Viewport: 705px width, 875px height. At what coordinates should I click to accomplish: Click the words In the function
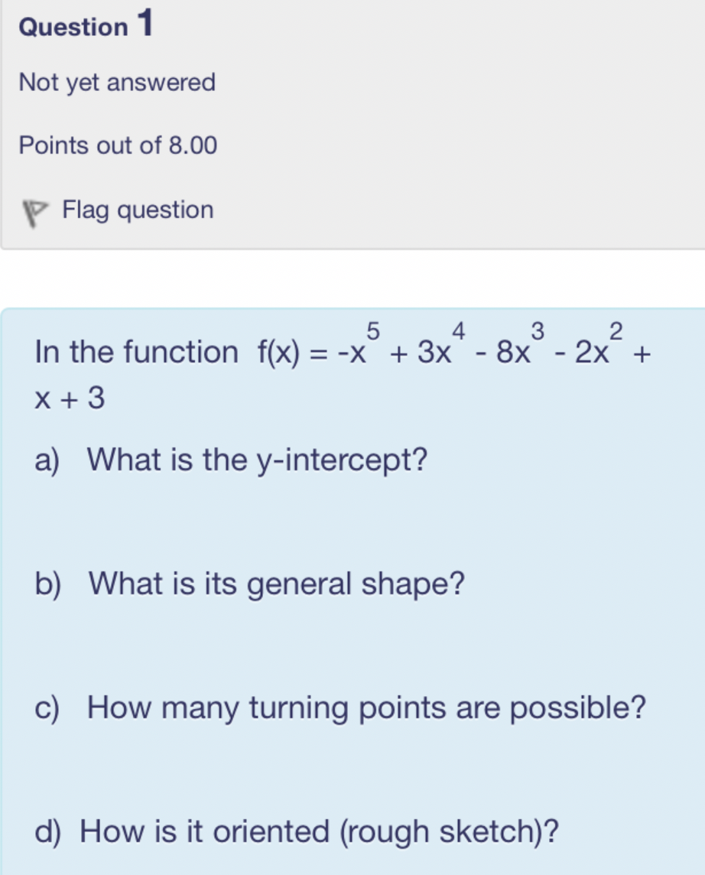click(136, 353)
